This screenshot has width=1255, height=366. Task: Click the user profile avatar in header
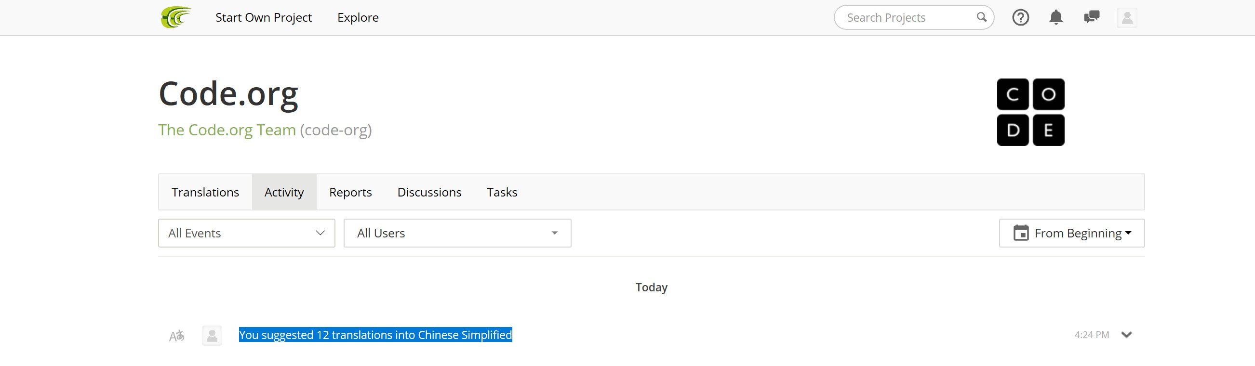pos(1126,18)
